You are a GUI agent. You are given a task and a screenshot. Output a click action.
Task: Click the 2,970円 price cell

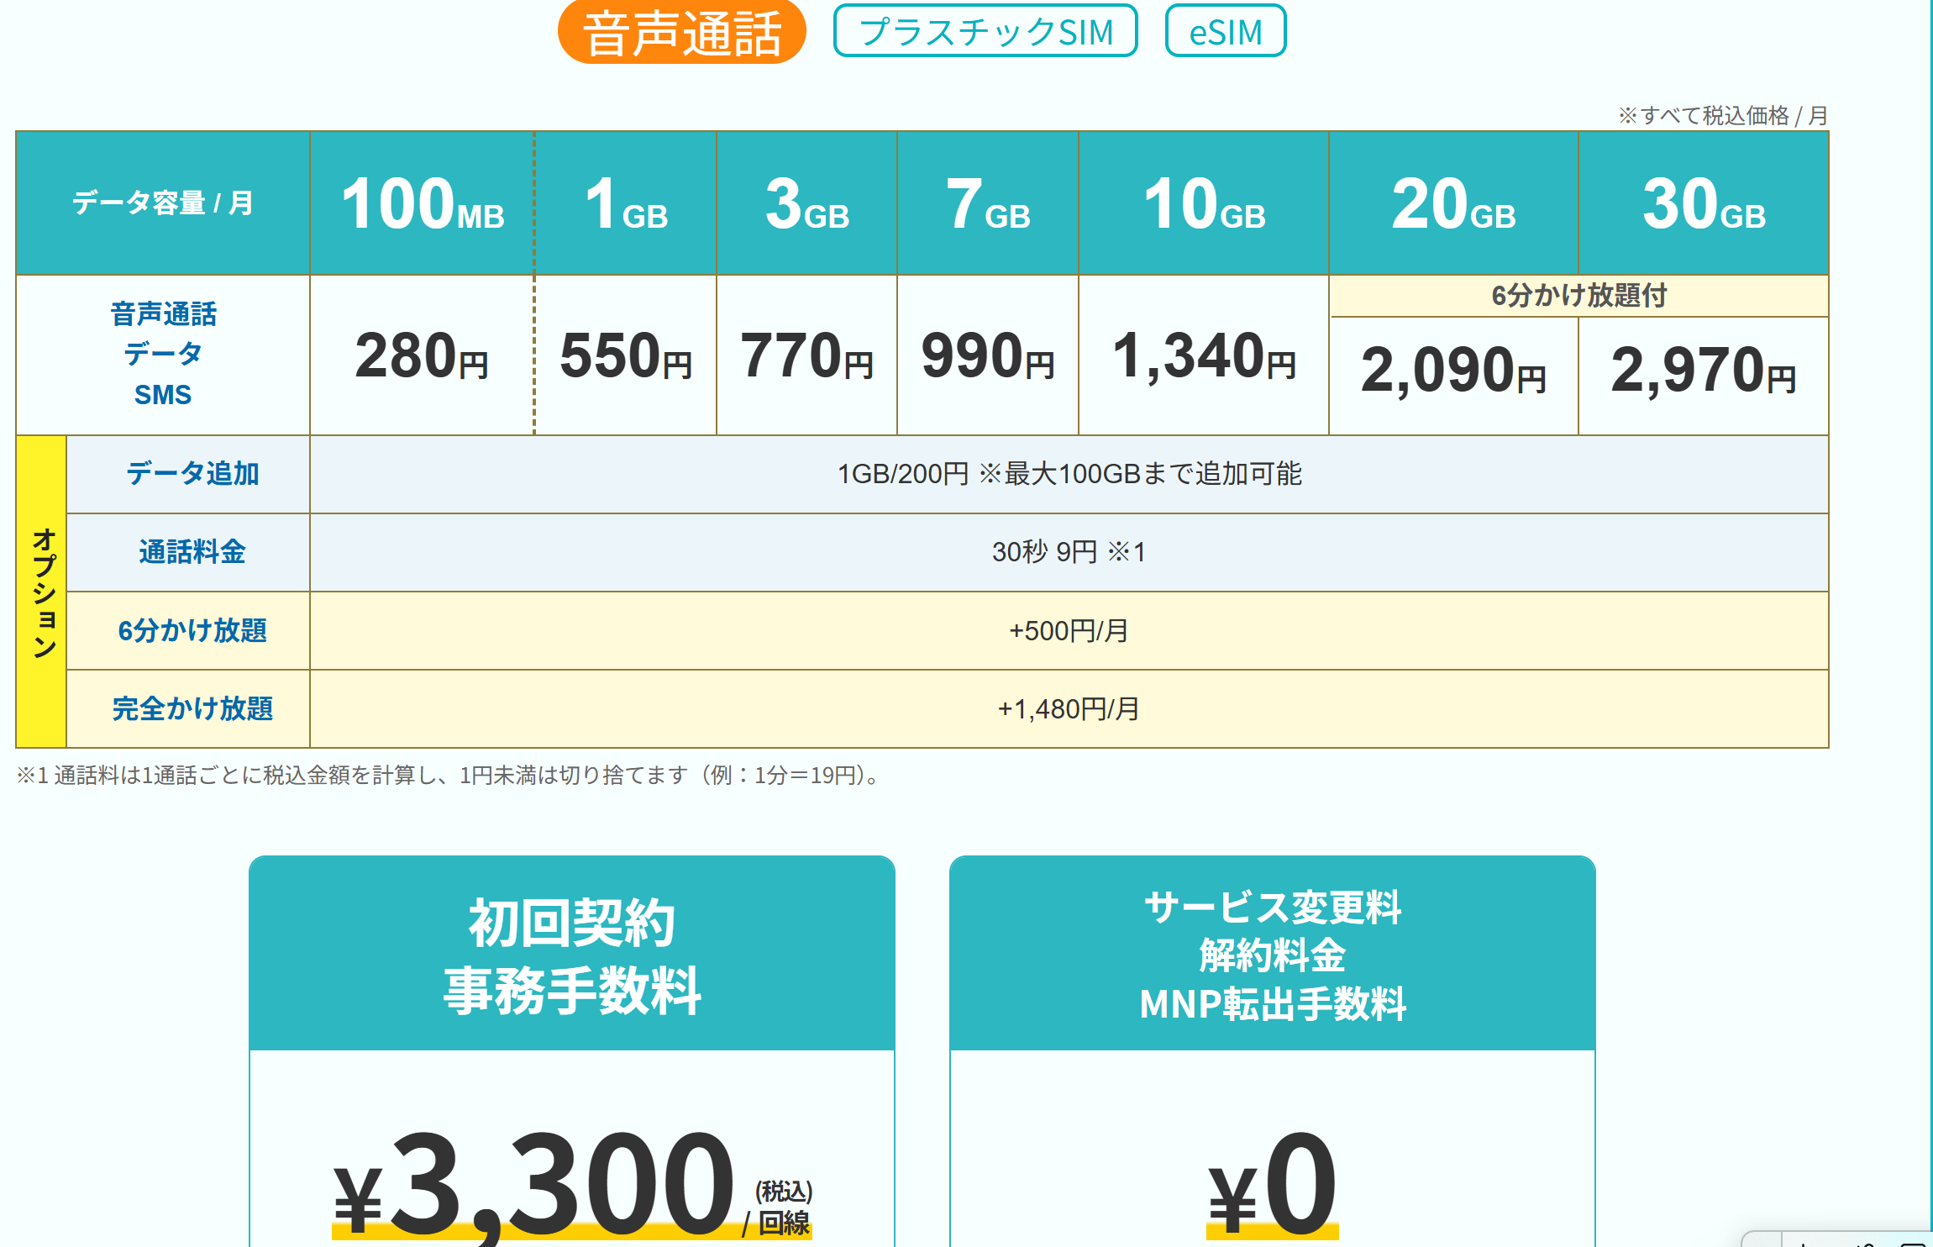1703,371
